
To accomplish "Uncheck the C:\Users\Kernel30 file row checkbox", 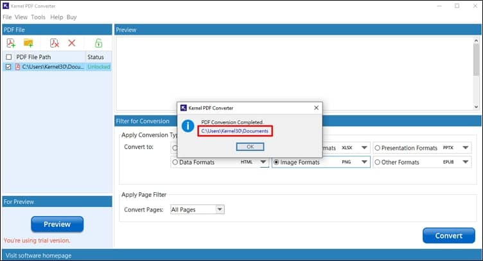I will point(8,67).
